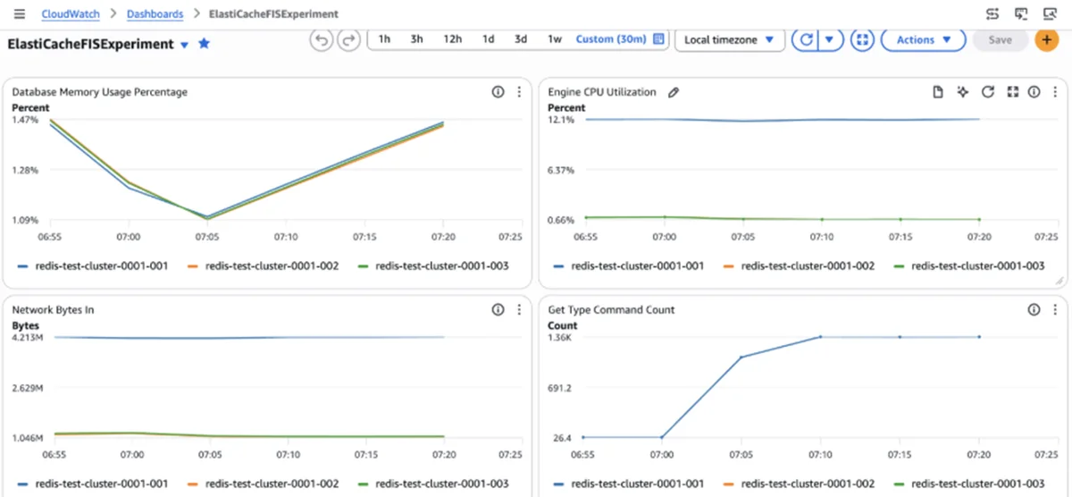
Task: Click the right of the three top-right header icons
Action: pos(1050,14)
